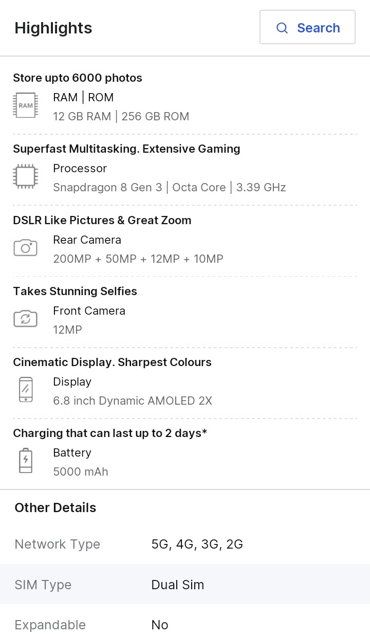
Task: Tap the 'Store upto 6000 photos' headline
Action: tap(78, 78)
